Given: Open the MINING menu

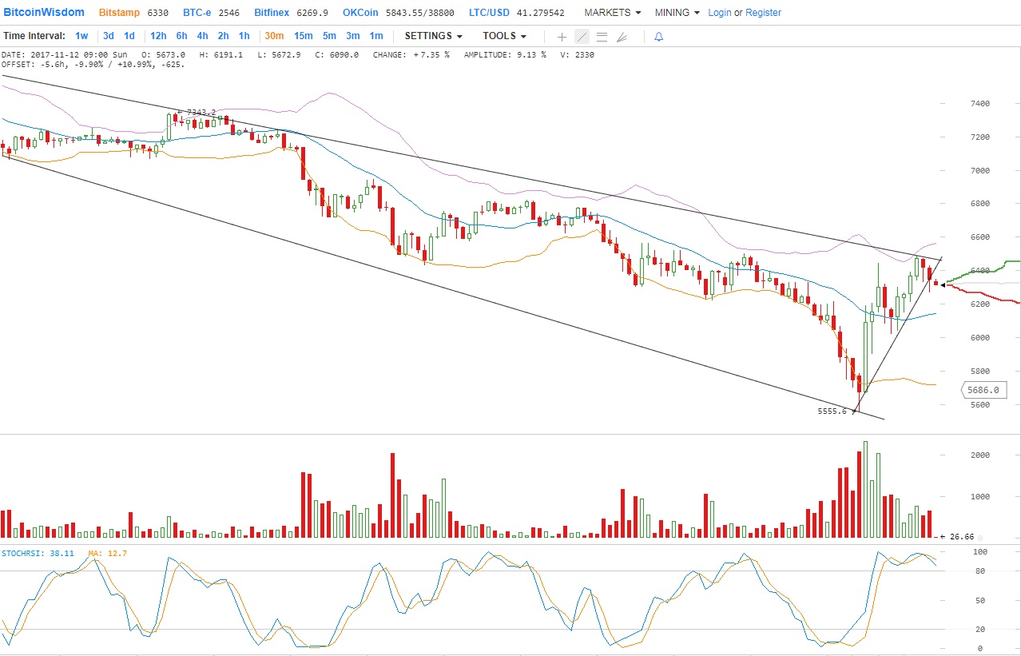Looking at the screenshot, I should click(677, 13).
